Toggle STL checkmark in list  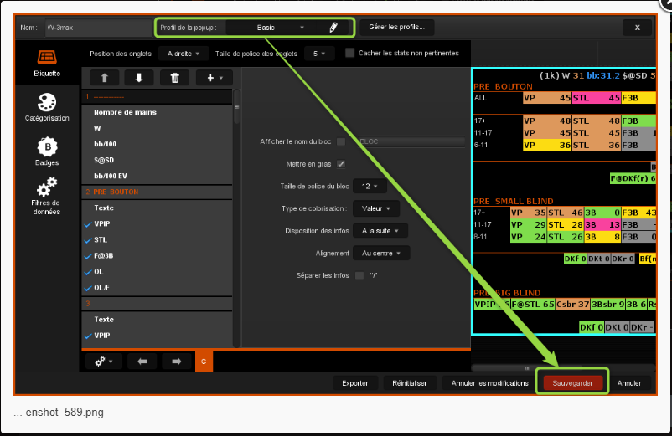click(x=88, y=240)
